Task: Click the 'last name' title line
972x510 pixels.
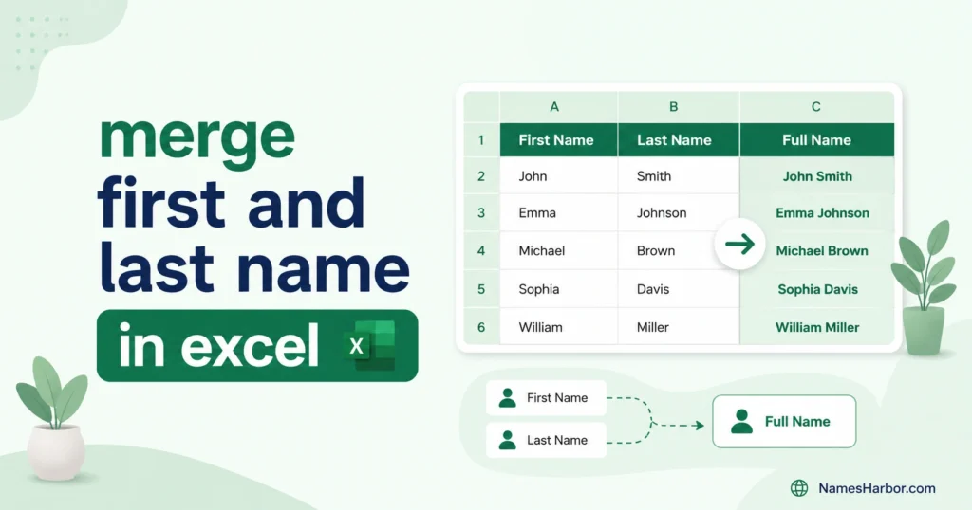Action: 254,266
